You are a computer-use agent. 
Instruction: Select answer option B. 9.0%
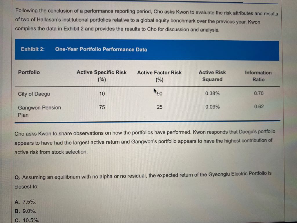pos(26,211)
